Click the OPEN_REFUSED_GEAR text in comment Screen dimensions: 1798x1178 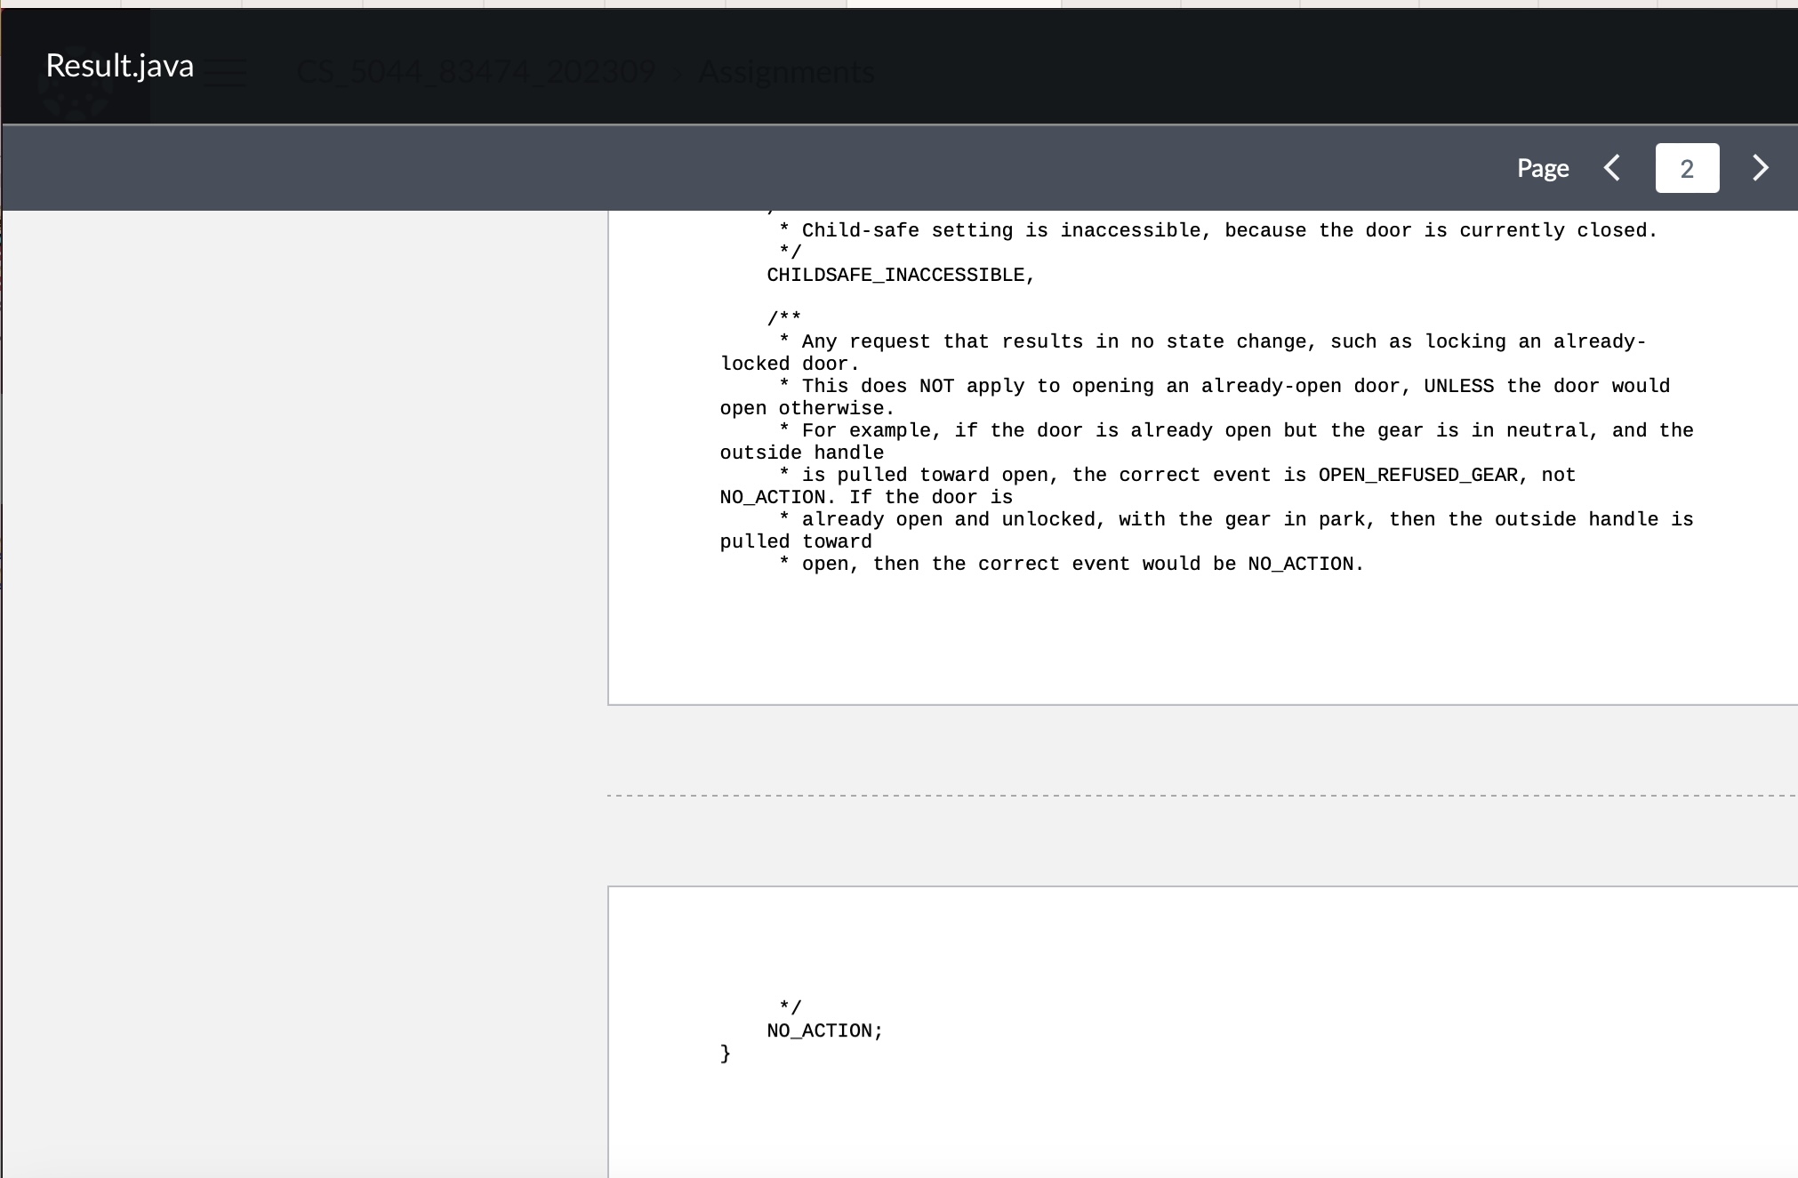[x=1417, y=476]
